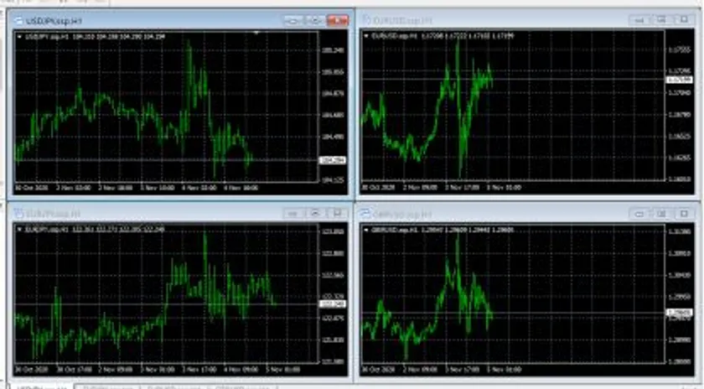Click the current price tag on EURJPY price axis

click(x=332, y=304)
